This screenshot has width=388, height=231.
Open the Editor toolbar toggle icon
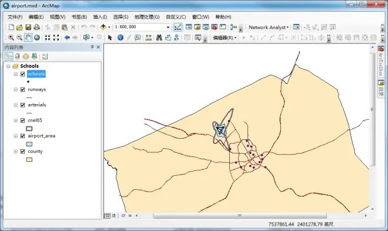click(178, 27)
